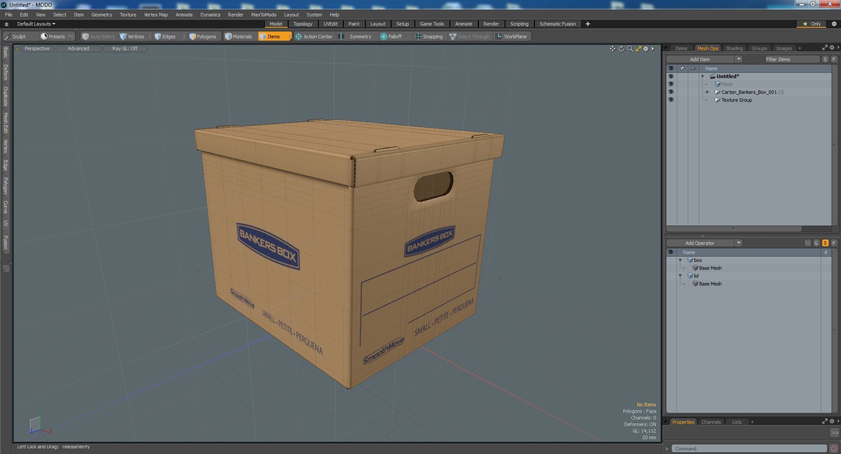Open the Perspective view type dropdown
Screen dimensions: 841x454
tap(37, 49)
